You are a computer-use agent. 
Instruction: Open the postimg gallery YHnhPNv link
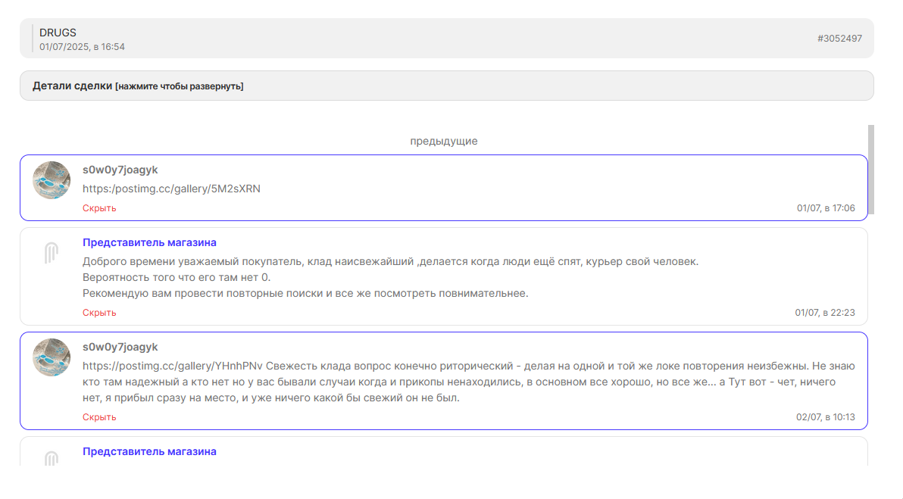pos(172,366)
